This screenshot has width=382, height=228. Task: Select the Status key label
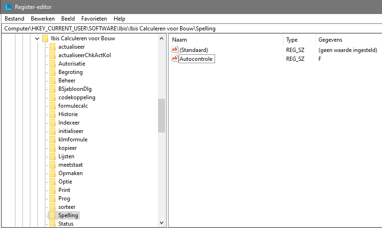click(66, 224)
